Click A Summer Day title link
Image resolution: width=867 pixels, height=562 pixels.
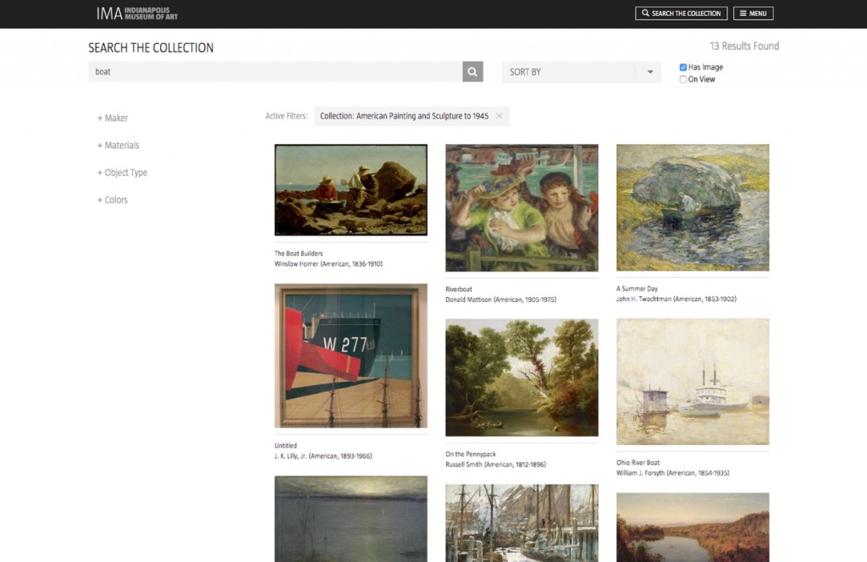tap(637, 289)
